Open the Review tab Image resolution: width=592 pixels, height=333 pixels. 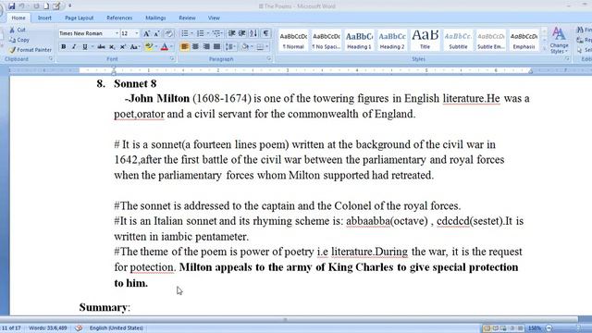tap(187, 18)
